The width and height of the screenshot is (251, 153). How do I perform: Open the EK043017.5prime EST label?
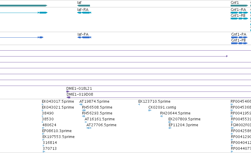pos(58,102)
